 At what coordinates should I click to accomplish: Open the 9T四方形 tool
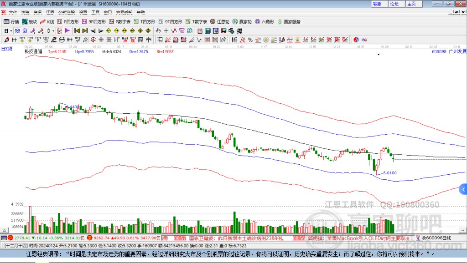pyautogui.click(x=171, y=22)
